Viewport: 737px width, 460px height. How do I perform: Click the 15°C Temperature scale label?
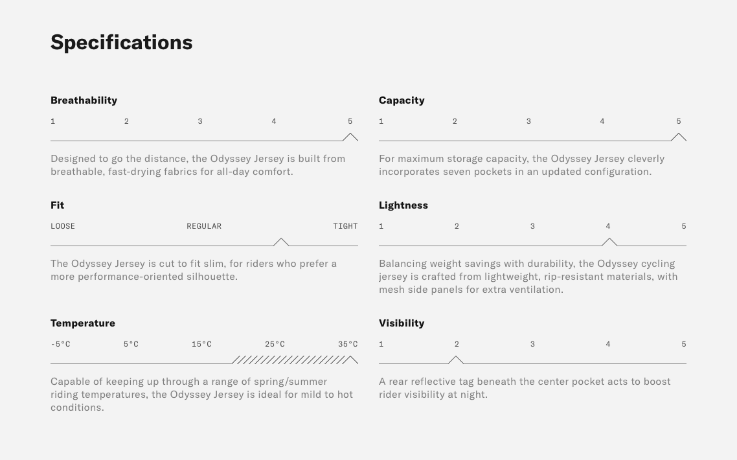click(x=201, y=344)
